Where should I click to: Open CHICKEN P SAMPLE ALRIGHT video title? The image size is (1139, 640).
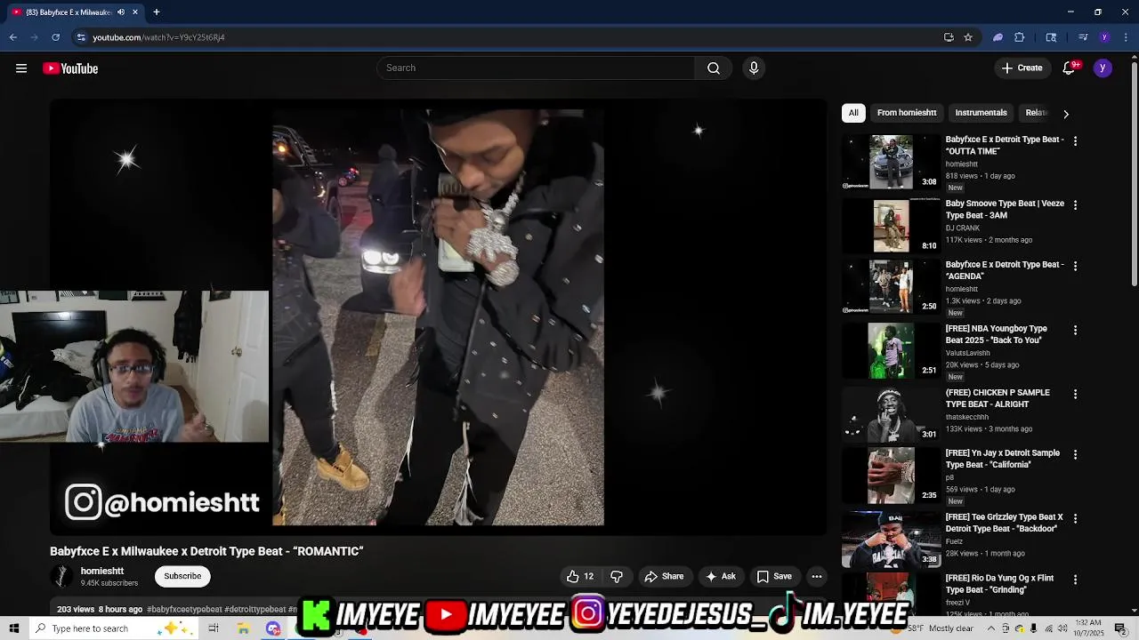coord(998,398)
